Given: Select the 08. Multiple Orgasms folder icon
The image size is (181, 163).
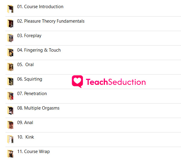Looking at the screenshot, I should tap(10, 110).
